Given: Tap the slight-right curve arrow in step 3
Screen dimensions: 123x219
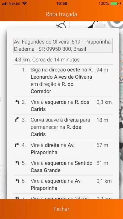Looking at the screenshot, I should [x=17, y=120].
